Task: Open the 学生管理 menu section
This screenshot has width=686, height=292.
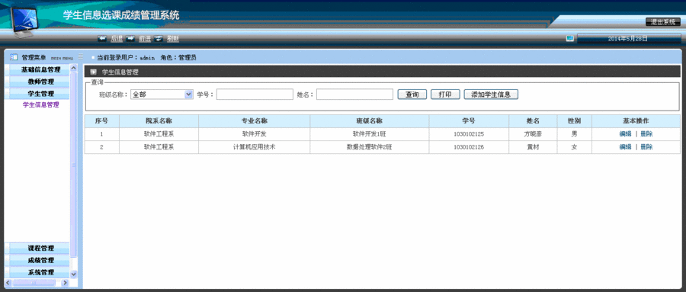Action: click(40, 93)
